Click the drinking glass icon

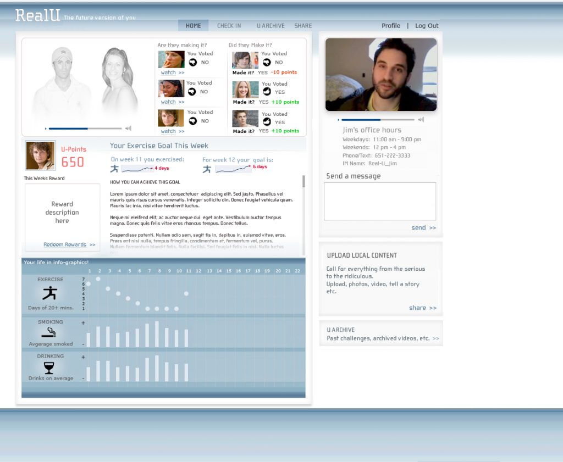pyautogui.click(x=49, y=368)
